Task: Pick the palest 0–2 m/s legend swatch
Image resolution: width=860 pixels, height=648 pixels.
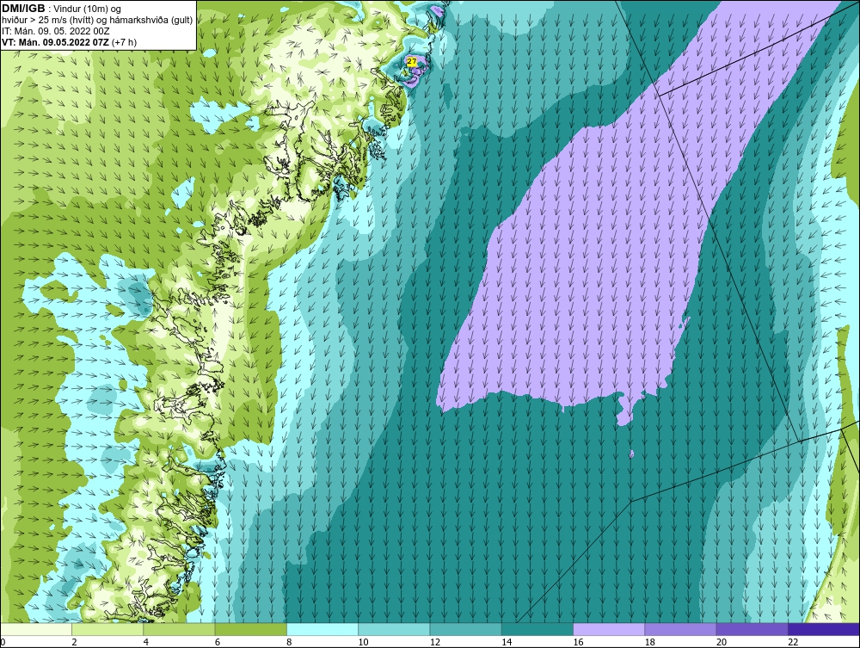Action: point(36,629)
